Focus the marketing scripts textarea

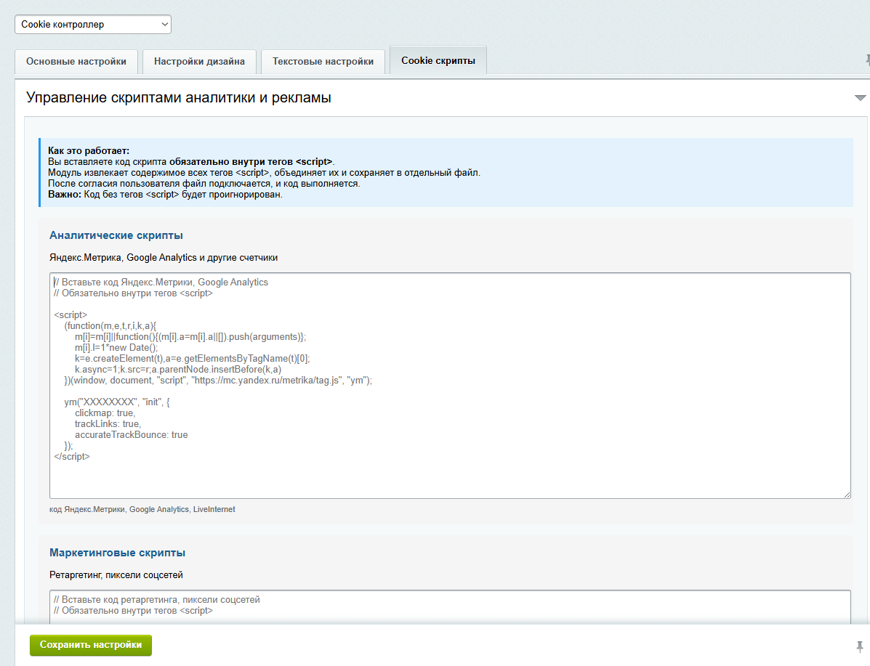click(450, 606)
